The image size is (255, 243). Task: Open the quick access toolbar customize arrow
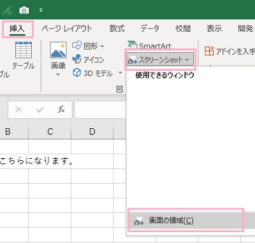(41, 10)
